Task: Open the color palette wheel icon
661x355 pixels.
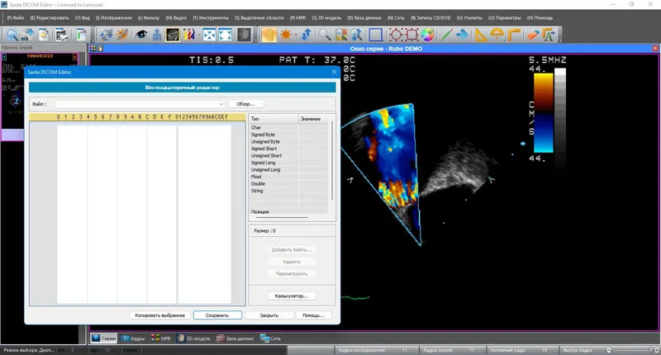Action: [x=427, y=35]
